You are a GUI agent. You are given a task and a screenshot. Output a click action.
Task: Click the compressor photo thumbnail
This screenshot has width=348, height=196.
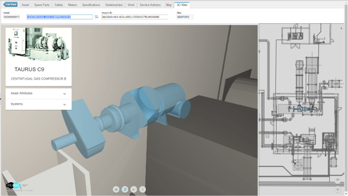click(x=39, y=44)
